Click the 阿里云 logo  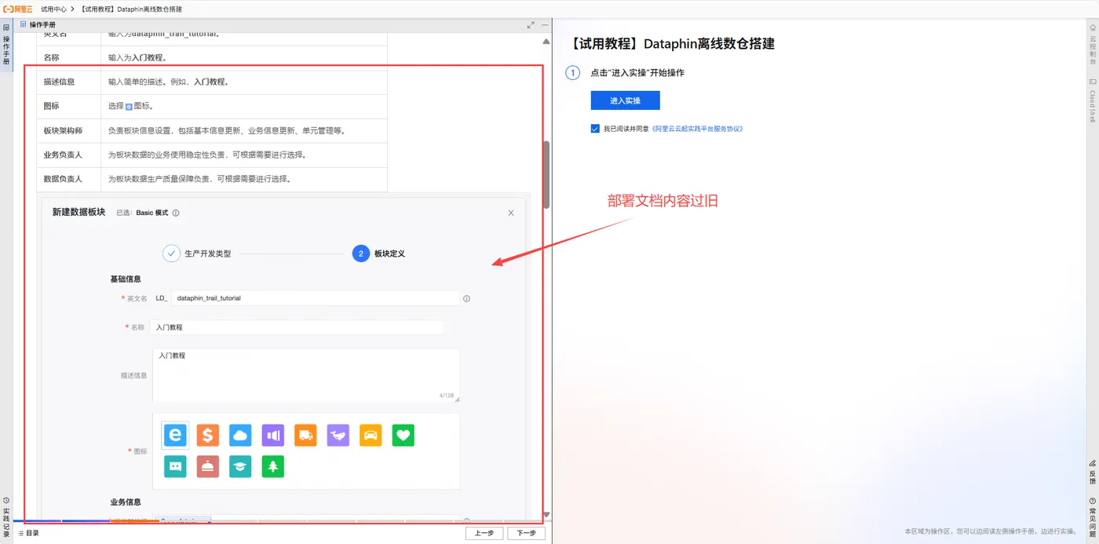17,9
